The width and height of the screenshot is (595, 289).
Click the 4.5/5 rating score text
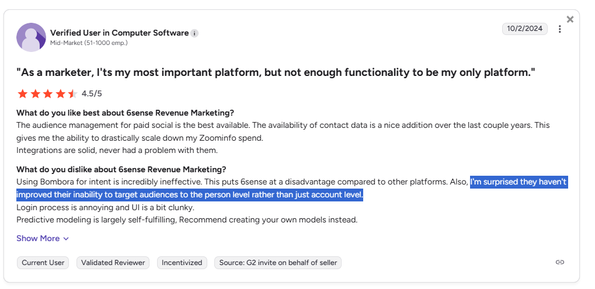92,93
